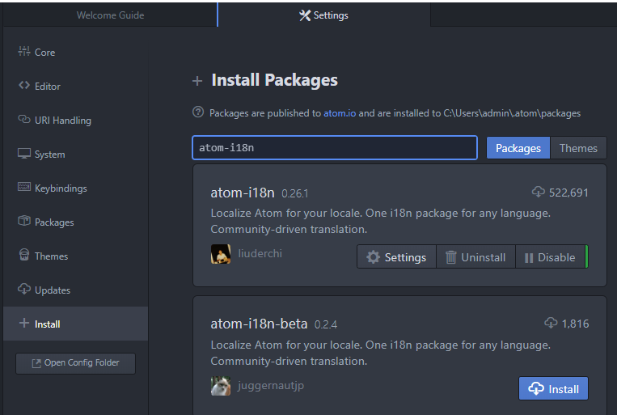Open the Themes section in sidebar
This screenshot has height=415, width=617.
coord(75,256)
